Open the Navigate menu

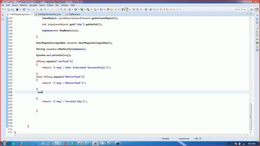33,5
